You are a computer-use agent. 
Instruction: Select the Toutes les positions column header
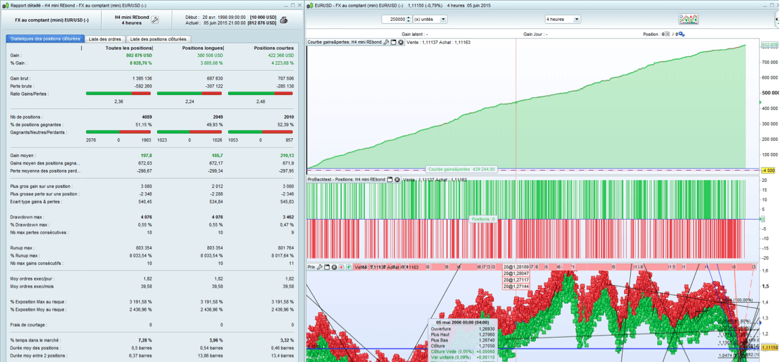coord(128,48)
